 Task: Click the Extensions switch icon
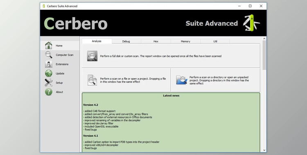point(49,64)
